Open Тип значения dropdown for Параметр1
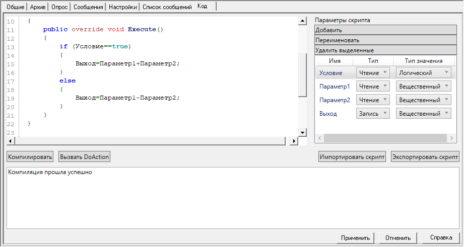464x247 pixels. point(424,86)
